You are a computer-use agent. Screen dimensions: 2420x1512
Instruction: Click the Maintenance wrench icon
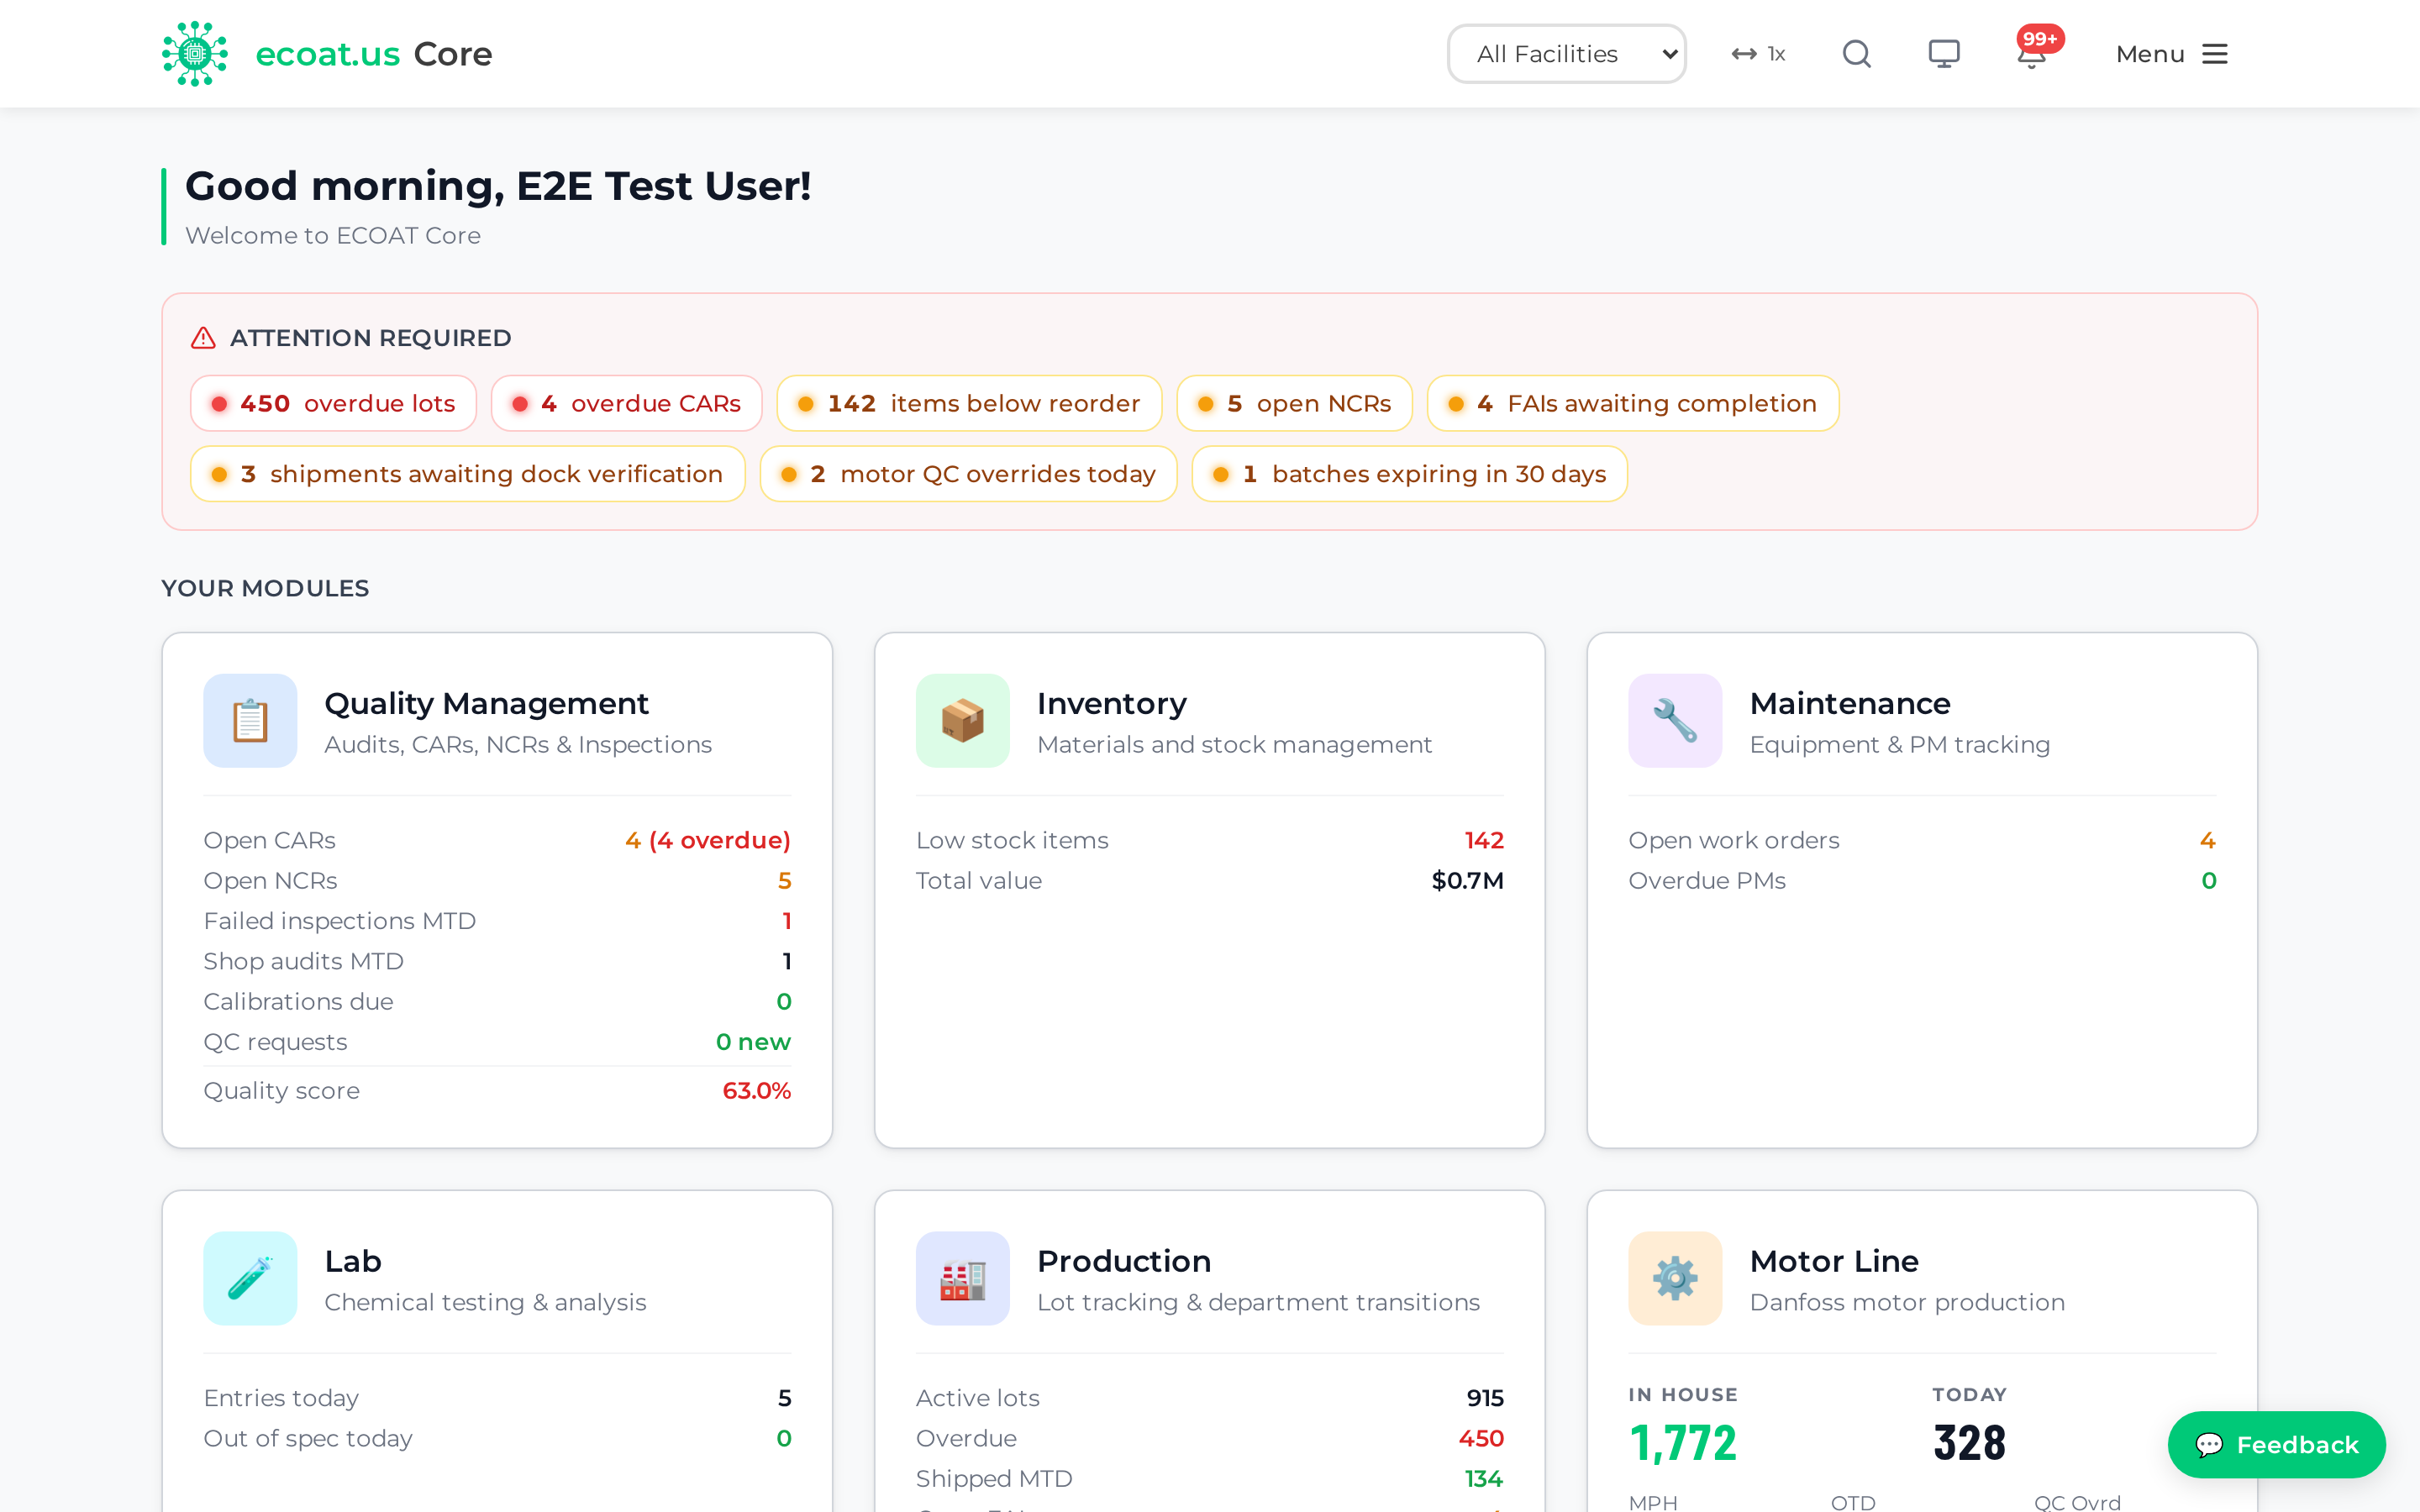click(1675, 721)
